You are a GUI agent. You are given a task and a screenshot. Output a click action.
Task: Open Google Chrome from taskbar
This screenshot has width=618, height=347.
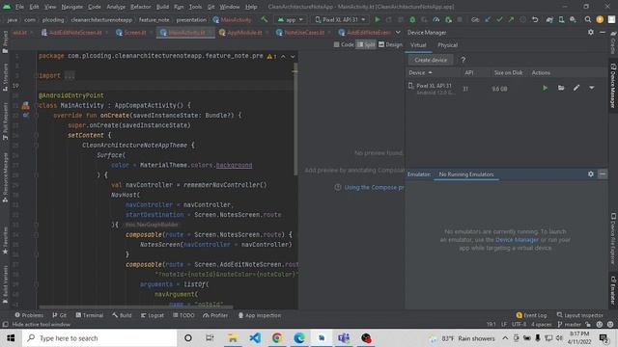coord(277,338)
